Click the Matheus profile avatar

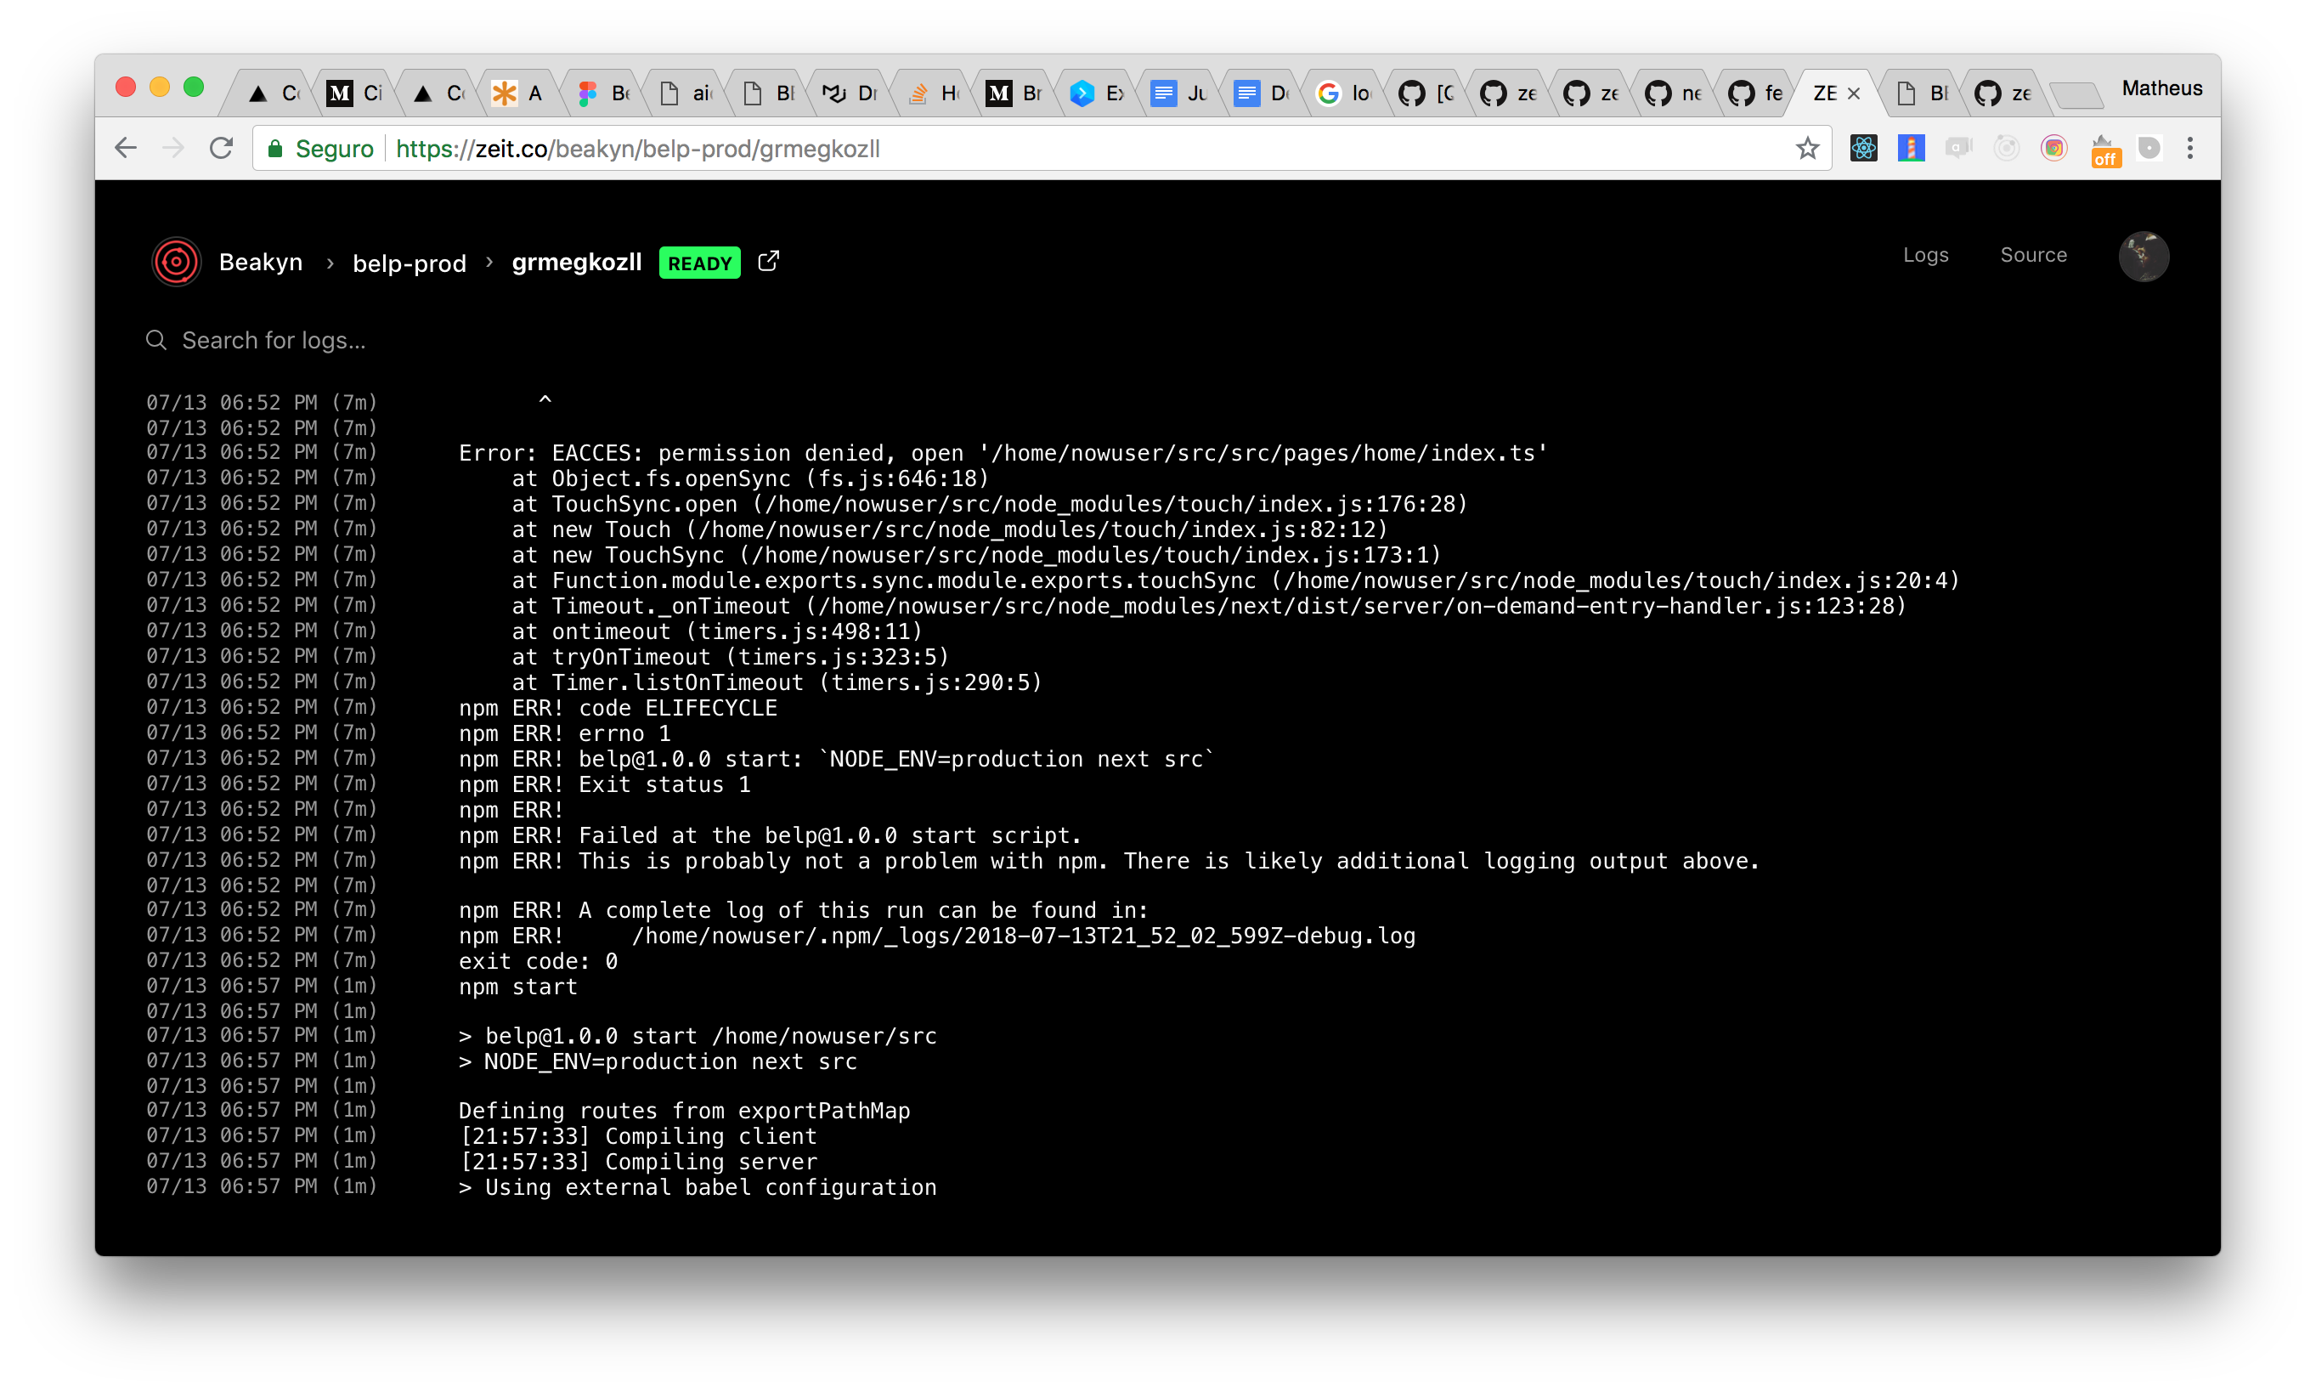click(2144, 255)
